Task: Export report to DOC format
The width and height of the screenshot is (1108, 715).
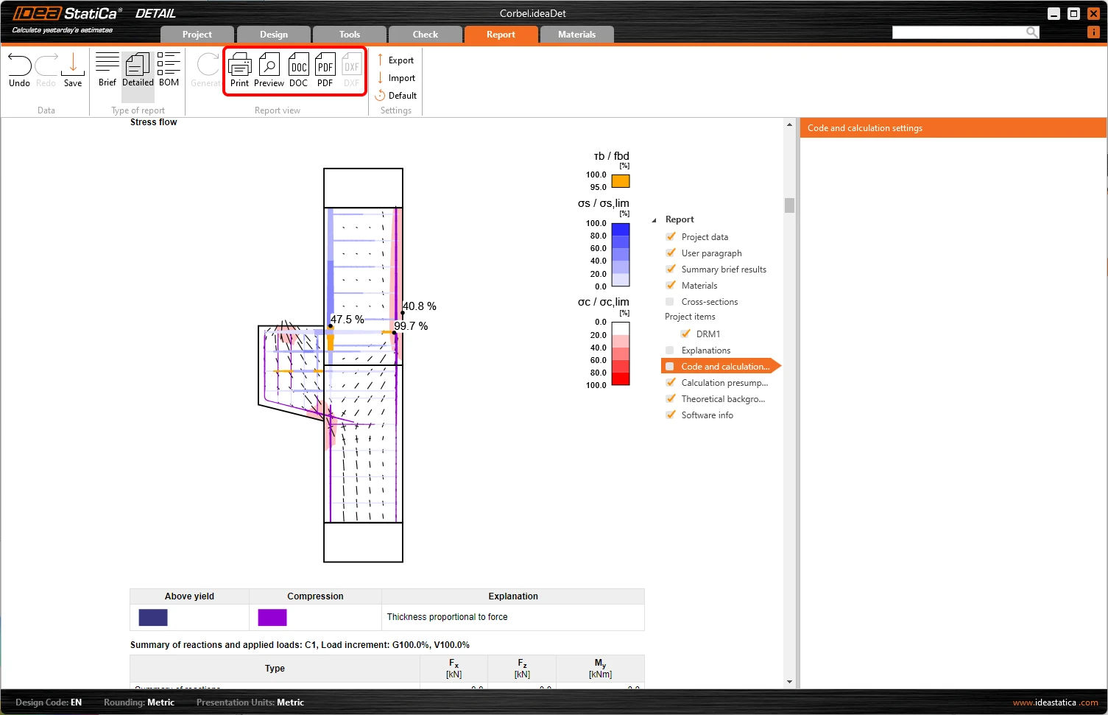Action: pyautogui.click(x=299, y=65)
